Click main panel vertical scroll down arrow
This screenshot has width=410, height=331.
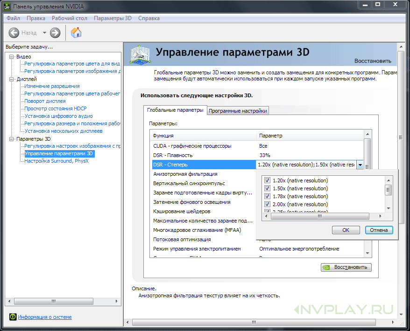tap(401, 315)
